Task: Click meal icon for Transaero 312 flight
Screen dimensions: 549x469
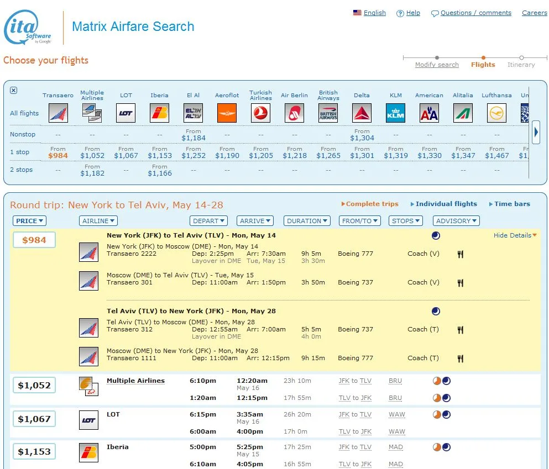Action: [461, 330]
